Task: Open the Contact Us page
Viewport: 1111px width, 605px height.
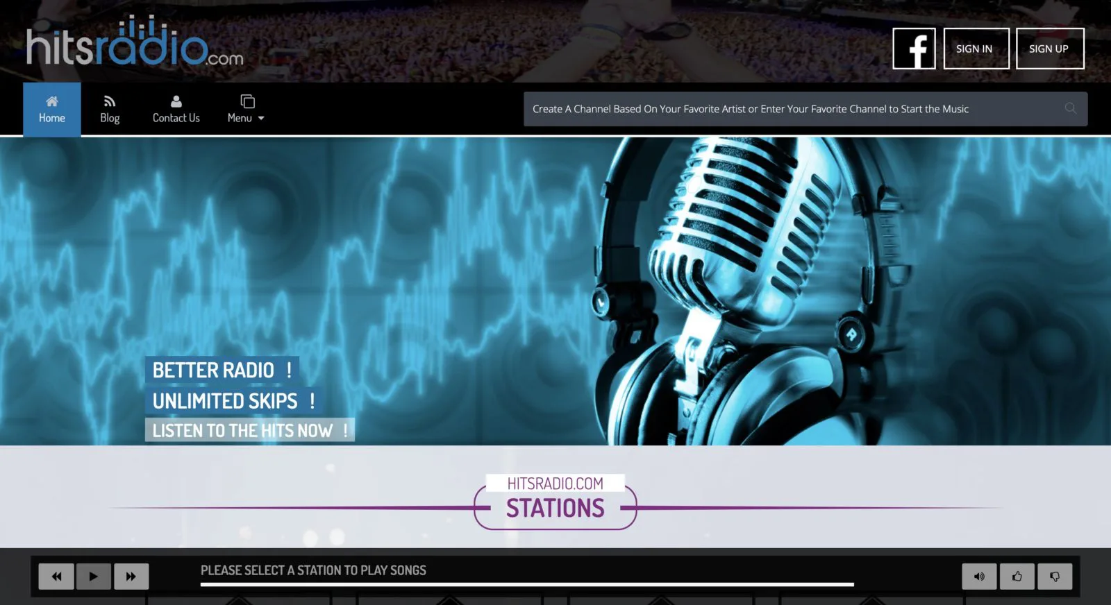Action: pyautogui.click(x=176, y=110)
